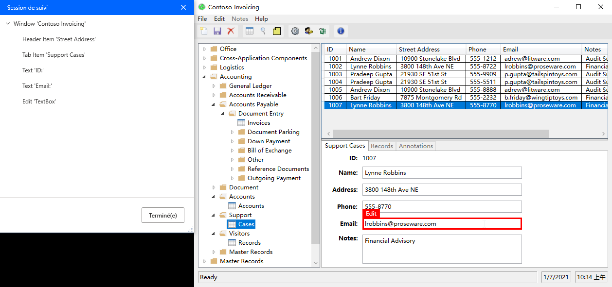Image resolution: width=612 pixels, height=287 pixels.
Task: Click the grid's horizontal scrollbar thumb
Action: (441, 134)
